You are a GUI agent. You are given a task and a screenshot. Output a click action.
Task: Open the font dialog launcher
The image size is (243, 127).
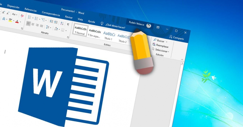tap(22, 29)
